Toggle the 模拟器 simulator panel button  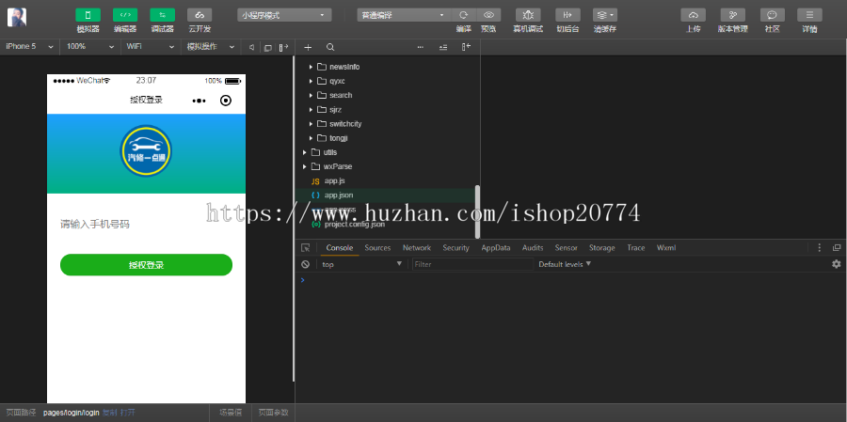(x=88, y=15)
